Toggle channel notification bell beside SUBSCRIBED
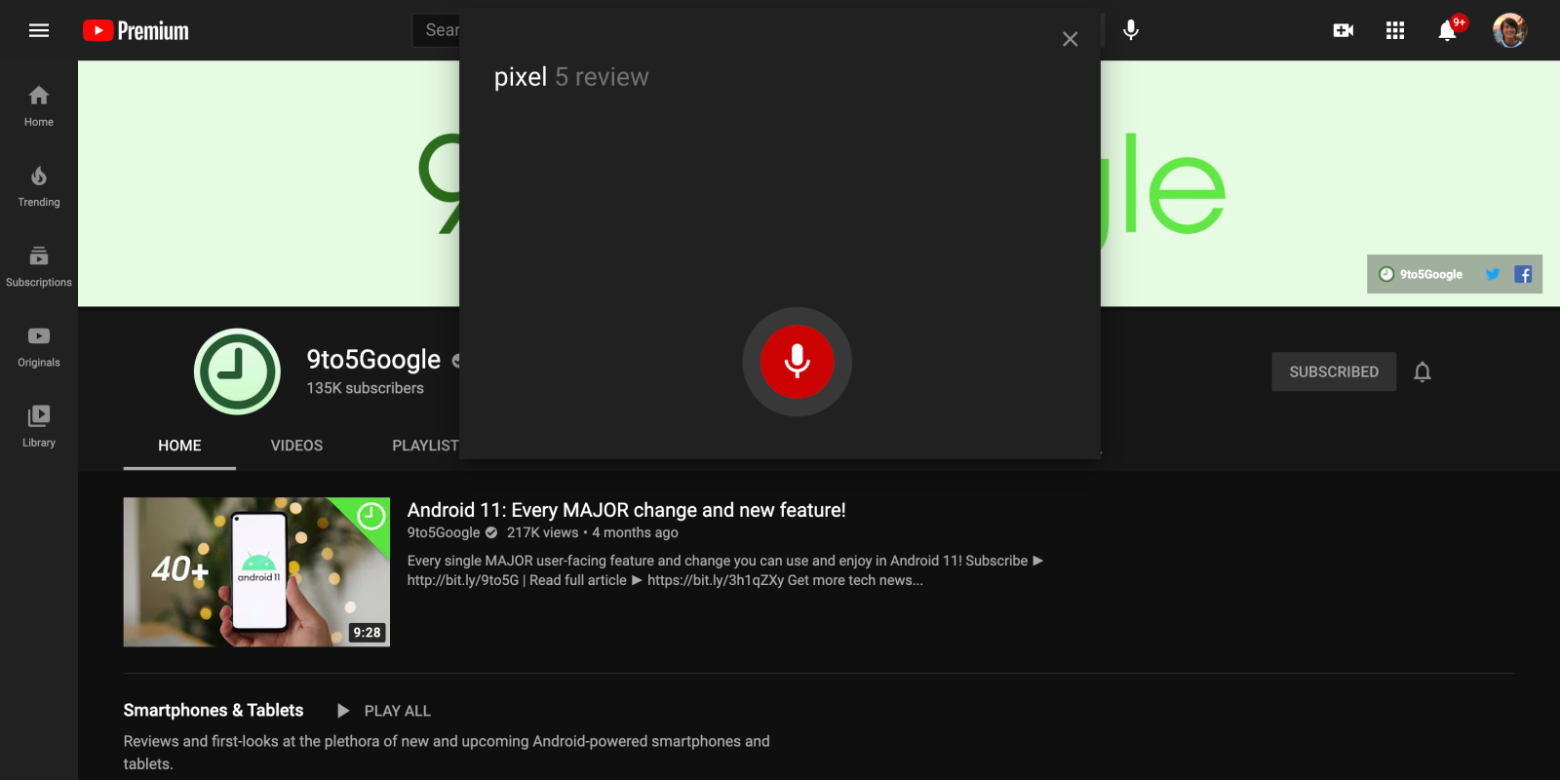 [x=1423, y=371]
